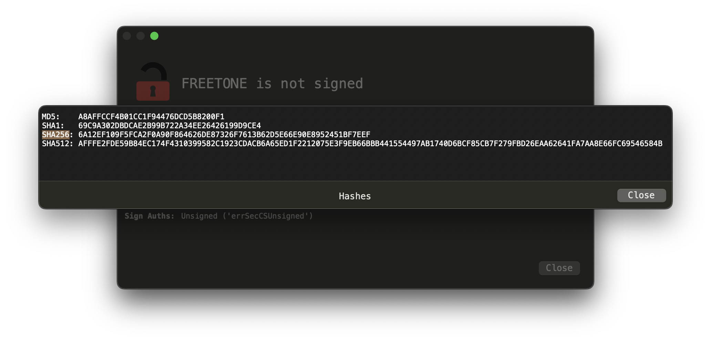
Task: Click the Unsigned errSecCSUnsigned text
Action: (x=247, y=216)
